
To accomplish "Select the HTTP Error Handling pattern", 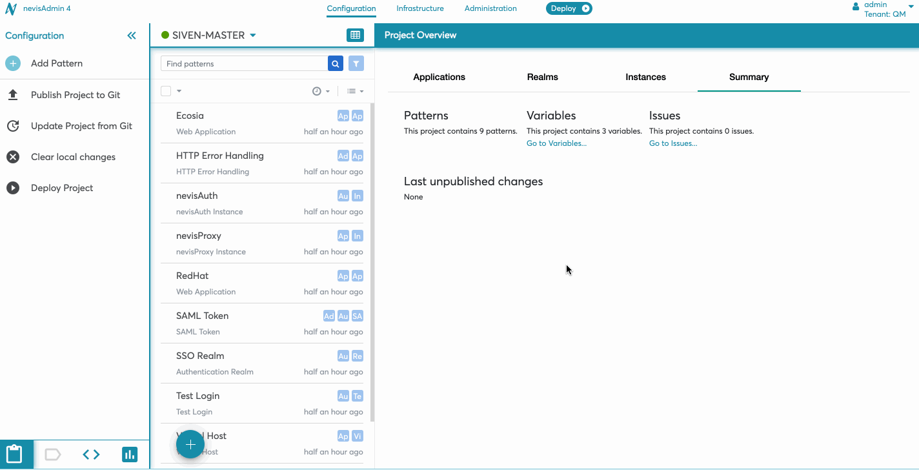I will [x=262, y=163].
